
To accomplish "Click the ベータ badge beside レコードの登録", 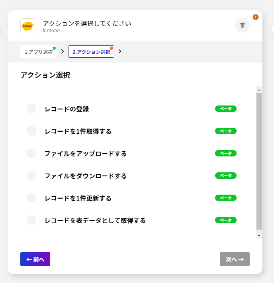I will (226, 109).
